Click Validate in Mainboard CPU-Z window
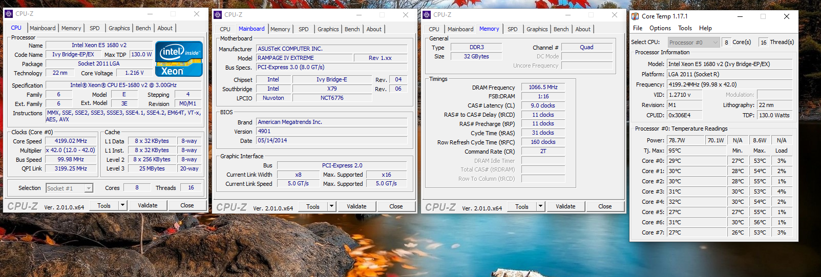 pos(356,206)
